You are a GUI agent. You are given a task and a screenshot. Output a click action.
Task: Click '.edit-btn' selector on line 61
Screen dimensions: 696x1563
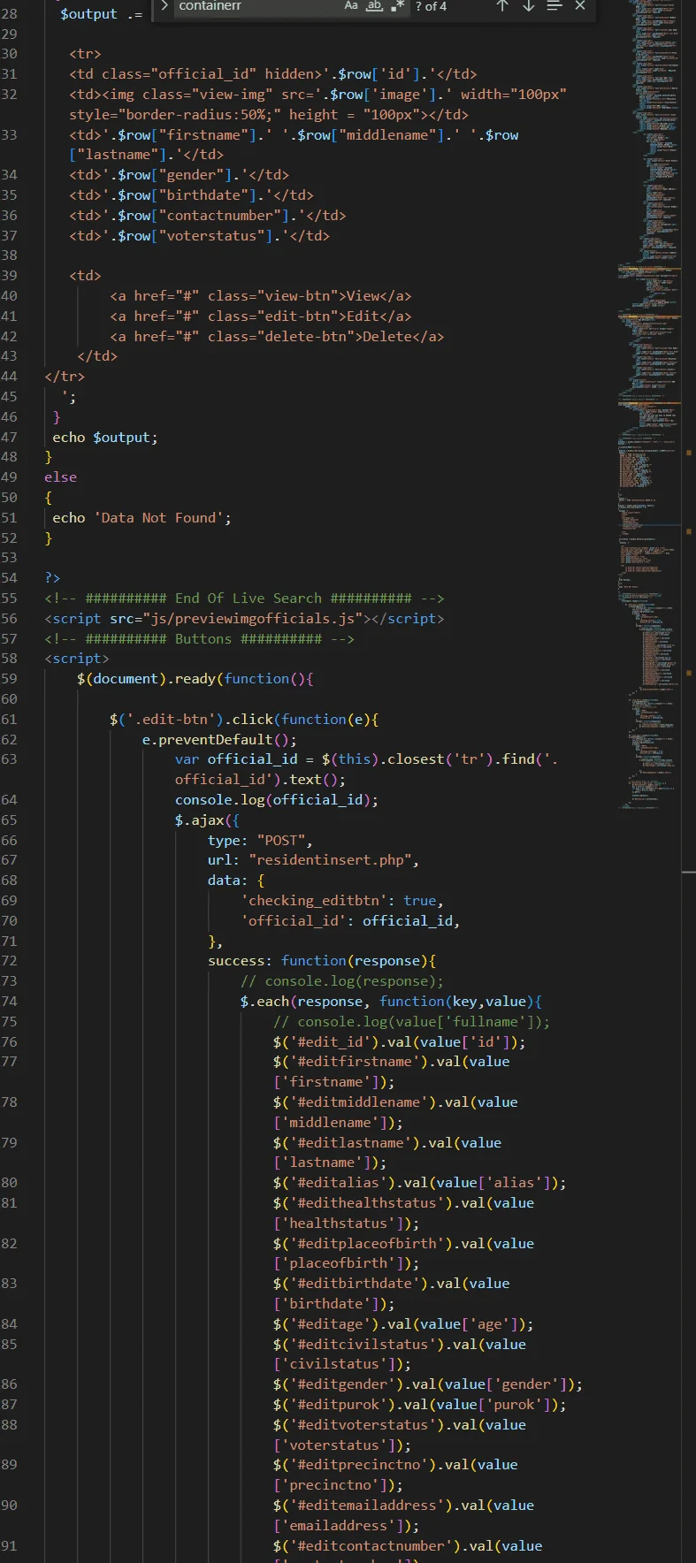coord(171,720)
